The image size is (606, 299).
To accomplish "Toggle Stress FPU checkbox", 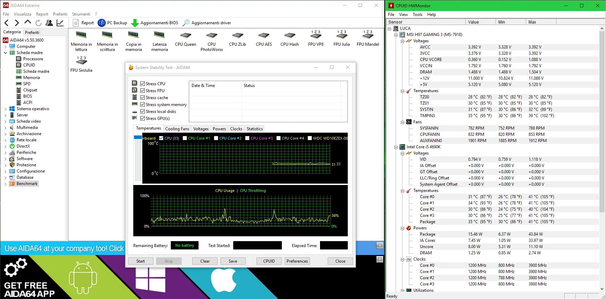I will click(x=143, y=90).
